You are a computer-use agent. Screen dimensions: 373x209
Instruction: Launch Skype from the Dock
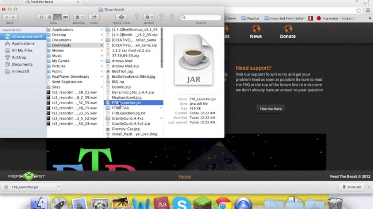point(182,203)
